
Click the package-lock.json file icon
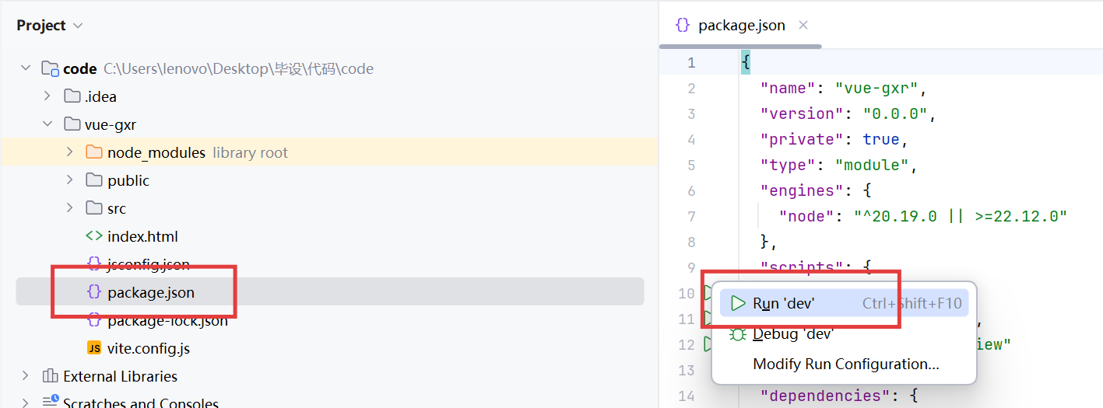point(94,320)
